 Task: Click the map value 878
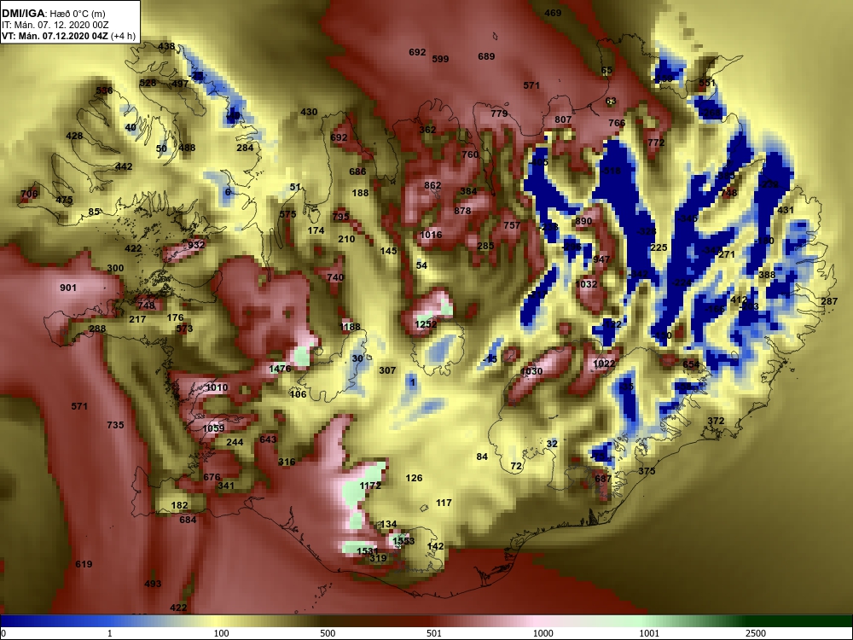462,211
